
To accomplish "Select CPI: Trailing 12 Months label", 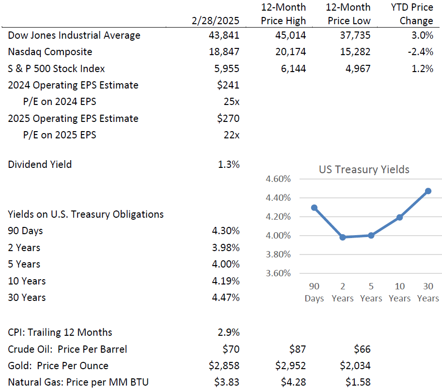I will 60,332.
